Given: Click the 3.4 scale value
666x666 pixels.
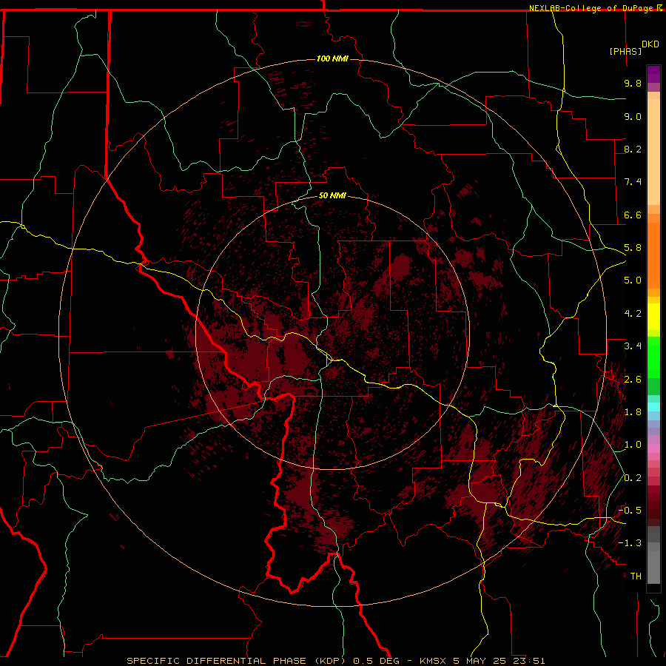Looking at the screenshot, I should [x=633, y=346].
